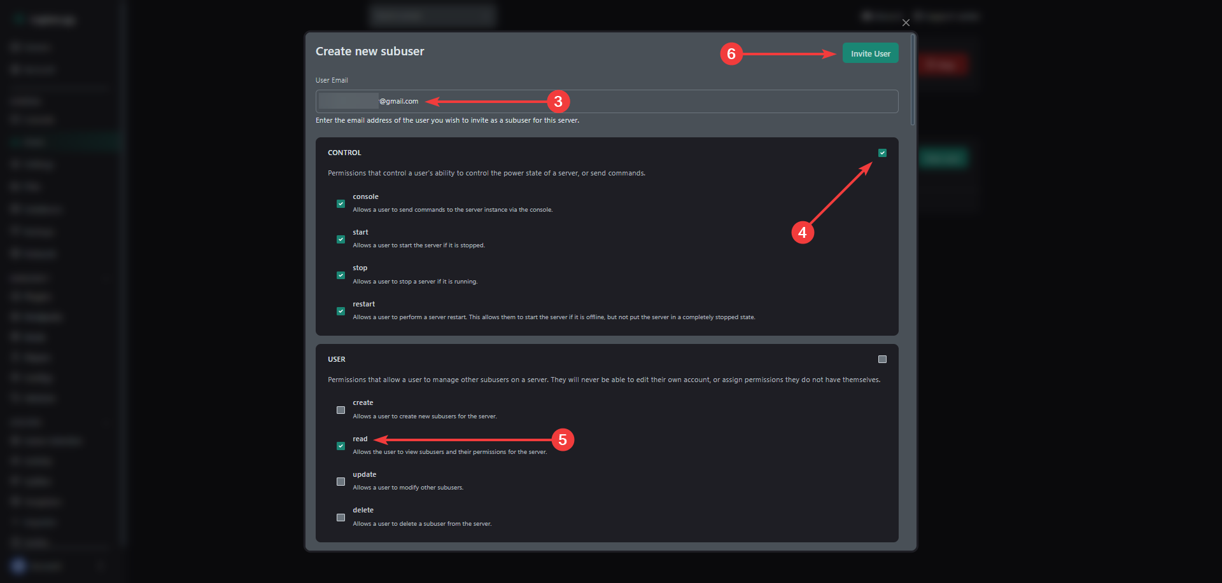1222x583 pixels.
Task: Click the green action button on the right panel
Action: (944, 158)
